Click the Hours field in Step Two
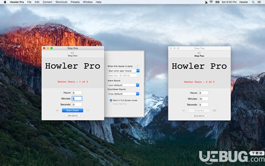 (x=204, y=93)
